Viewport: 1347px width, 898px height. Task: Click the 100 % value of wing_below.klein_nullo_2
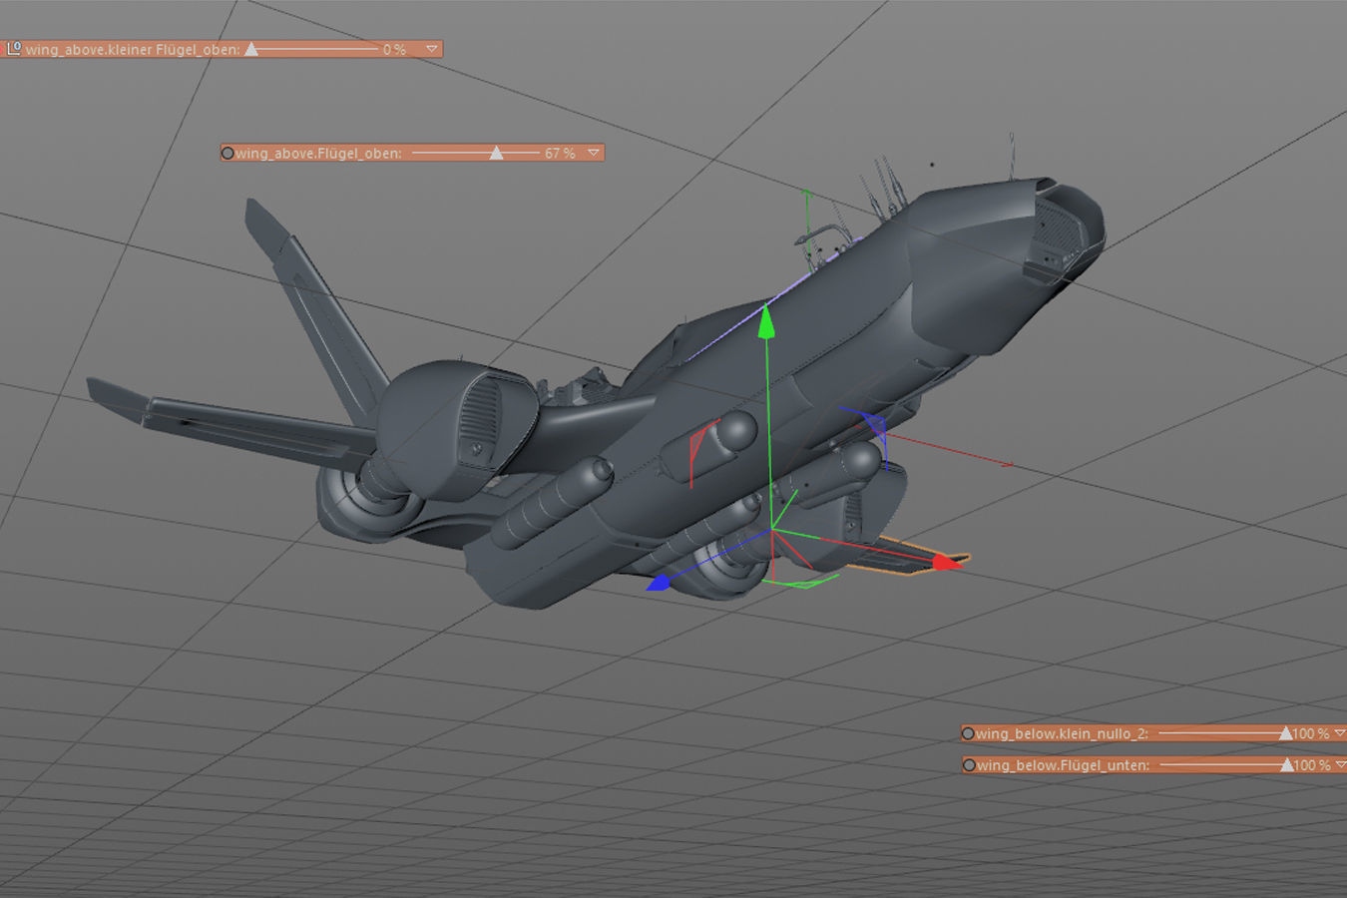tap(1311, 733)
